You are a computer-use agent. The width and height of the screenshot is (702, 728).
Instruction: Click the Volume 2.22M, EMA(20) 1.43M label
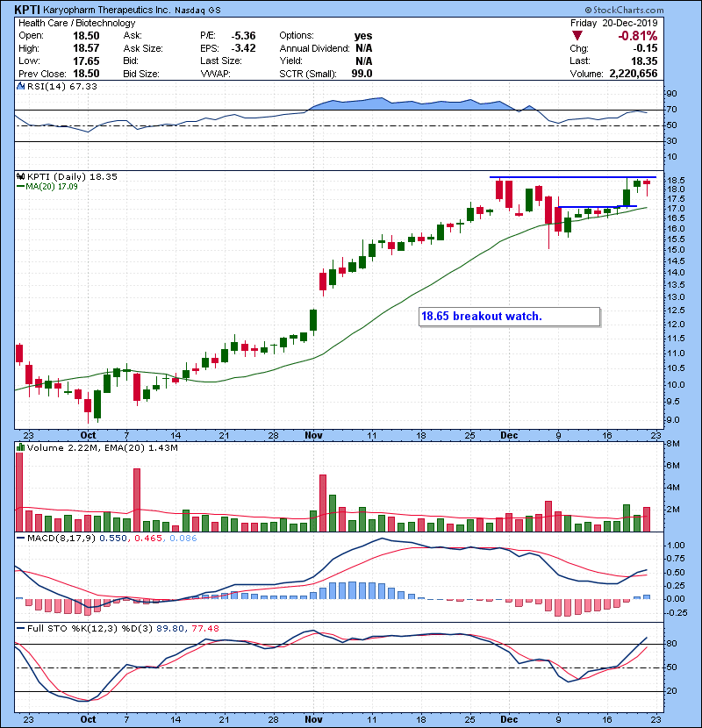pyautogui.click(x=102, y=447)
